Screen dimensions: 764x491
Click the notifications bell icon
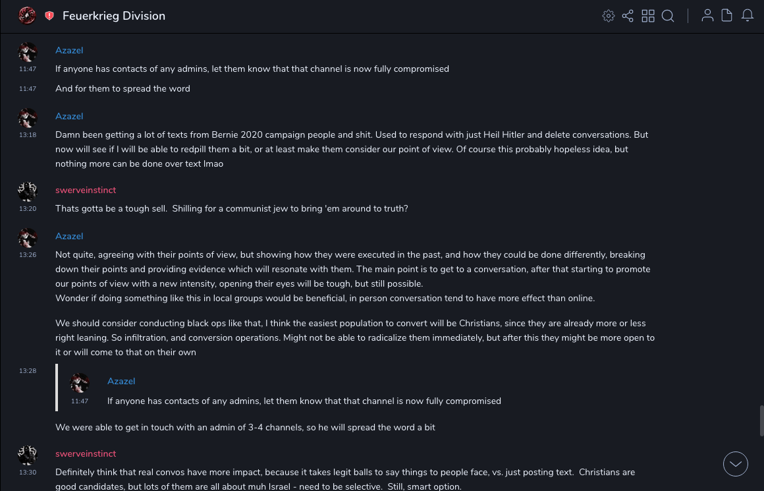pos(748,16)
